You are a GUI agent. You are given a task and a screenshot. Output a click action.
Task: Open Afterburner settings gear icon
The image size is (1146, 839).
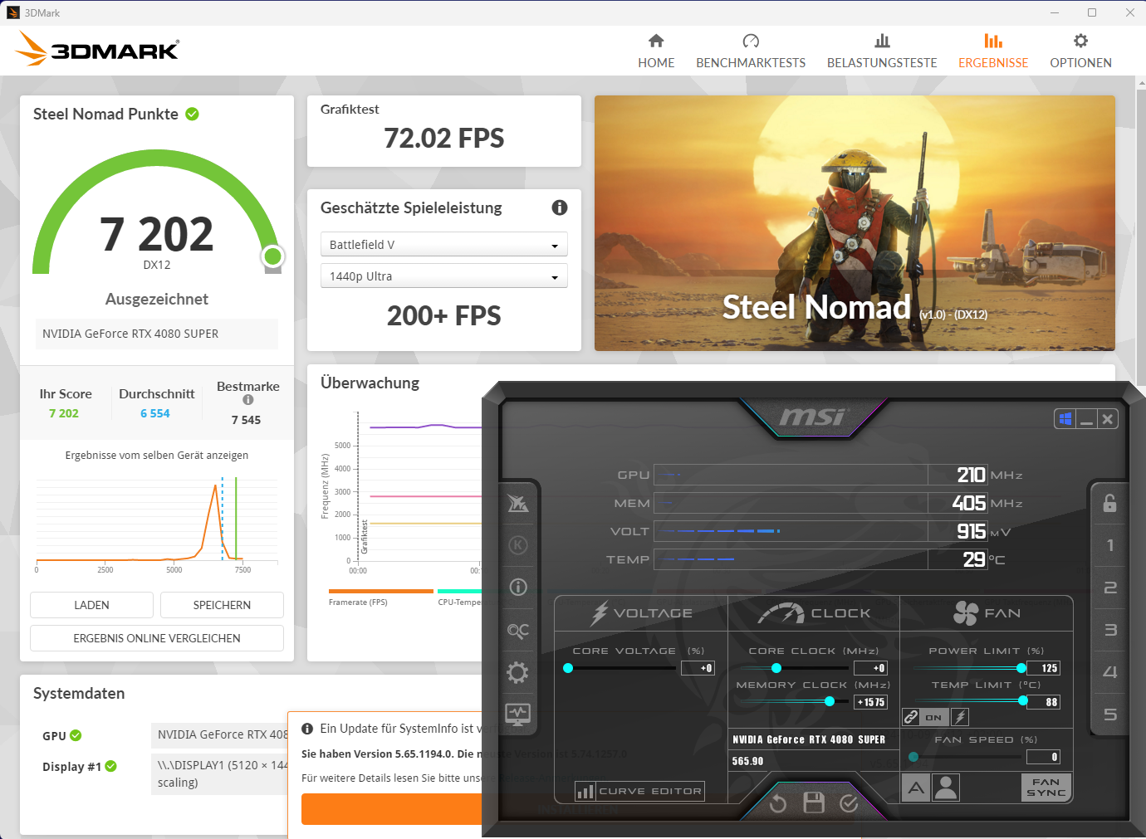pyautogui.click(x=518, y=672)
